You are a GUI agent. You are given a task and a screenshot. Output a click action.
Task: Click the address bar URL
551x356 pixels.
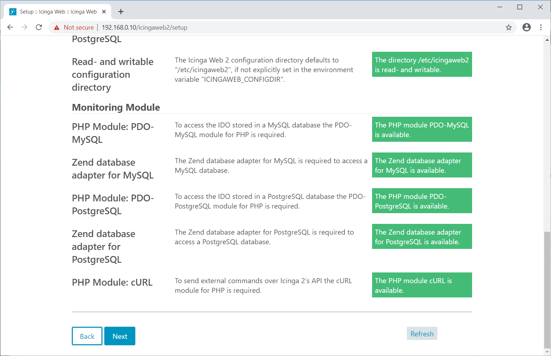pos(145,27)
